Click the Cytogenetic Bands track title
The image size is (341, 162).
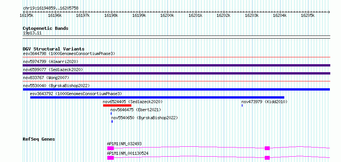46,28
